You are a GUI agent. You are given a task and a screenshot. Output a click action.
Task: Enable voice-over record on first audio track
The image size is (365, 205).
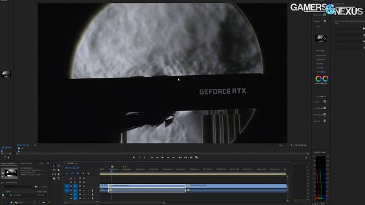tap(92, 191)
